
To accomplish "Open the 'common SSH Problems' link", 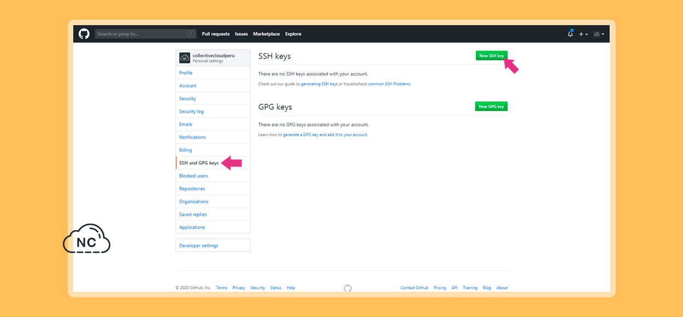I will (389, 84).
